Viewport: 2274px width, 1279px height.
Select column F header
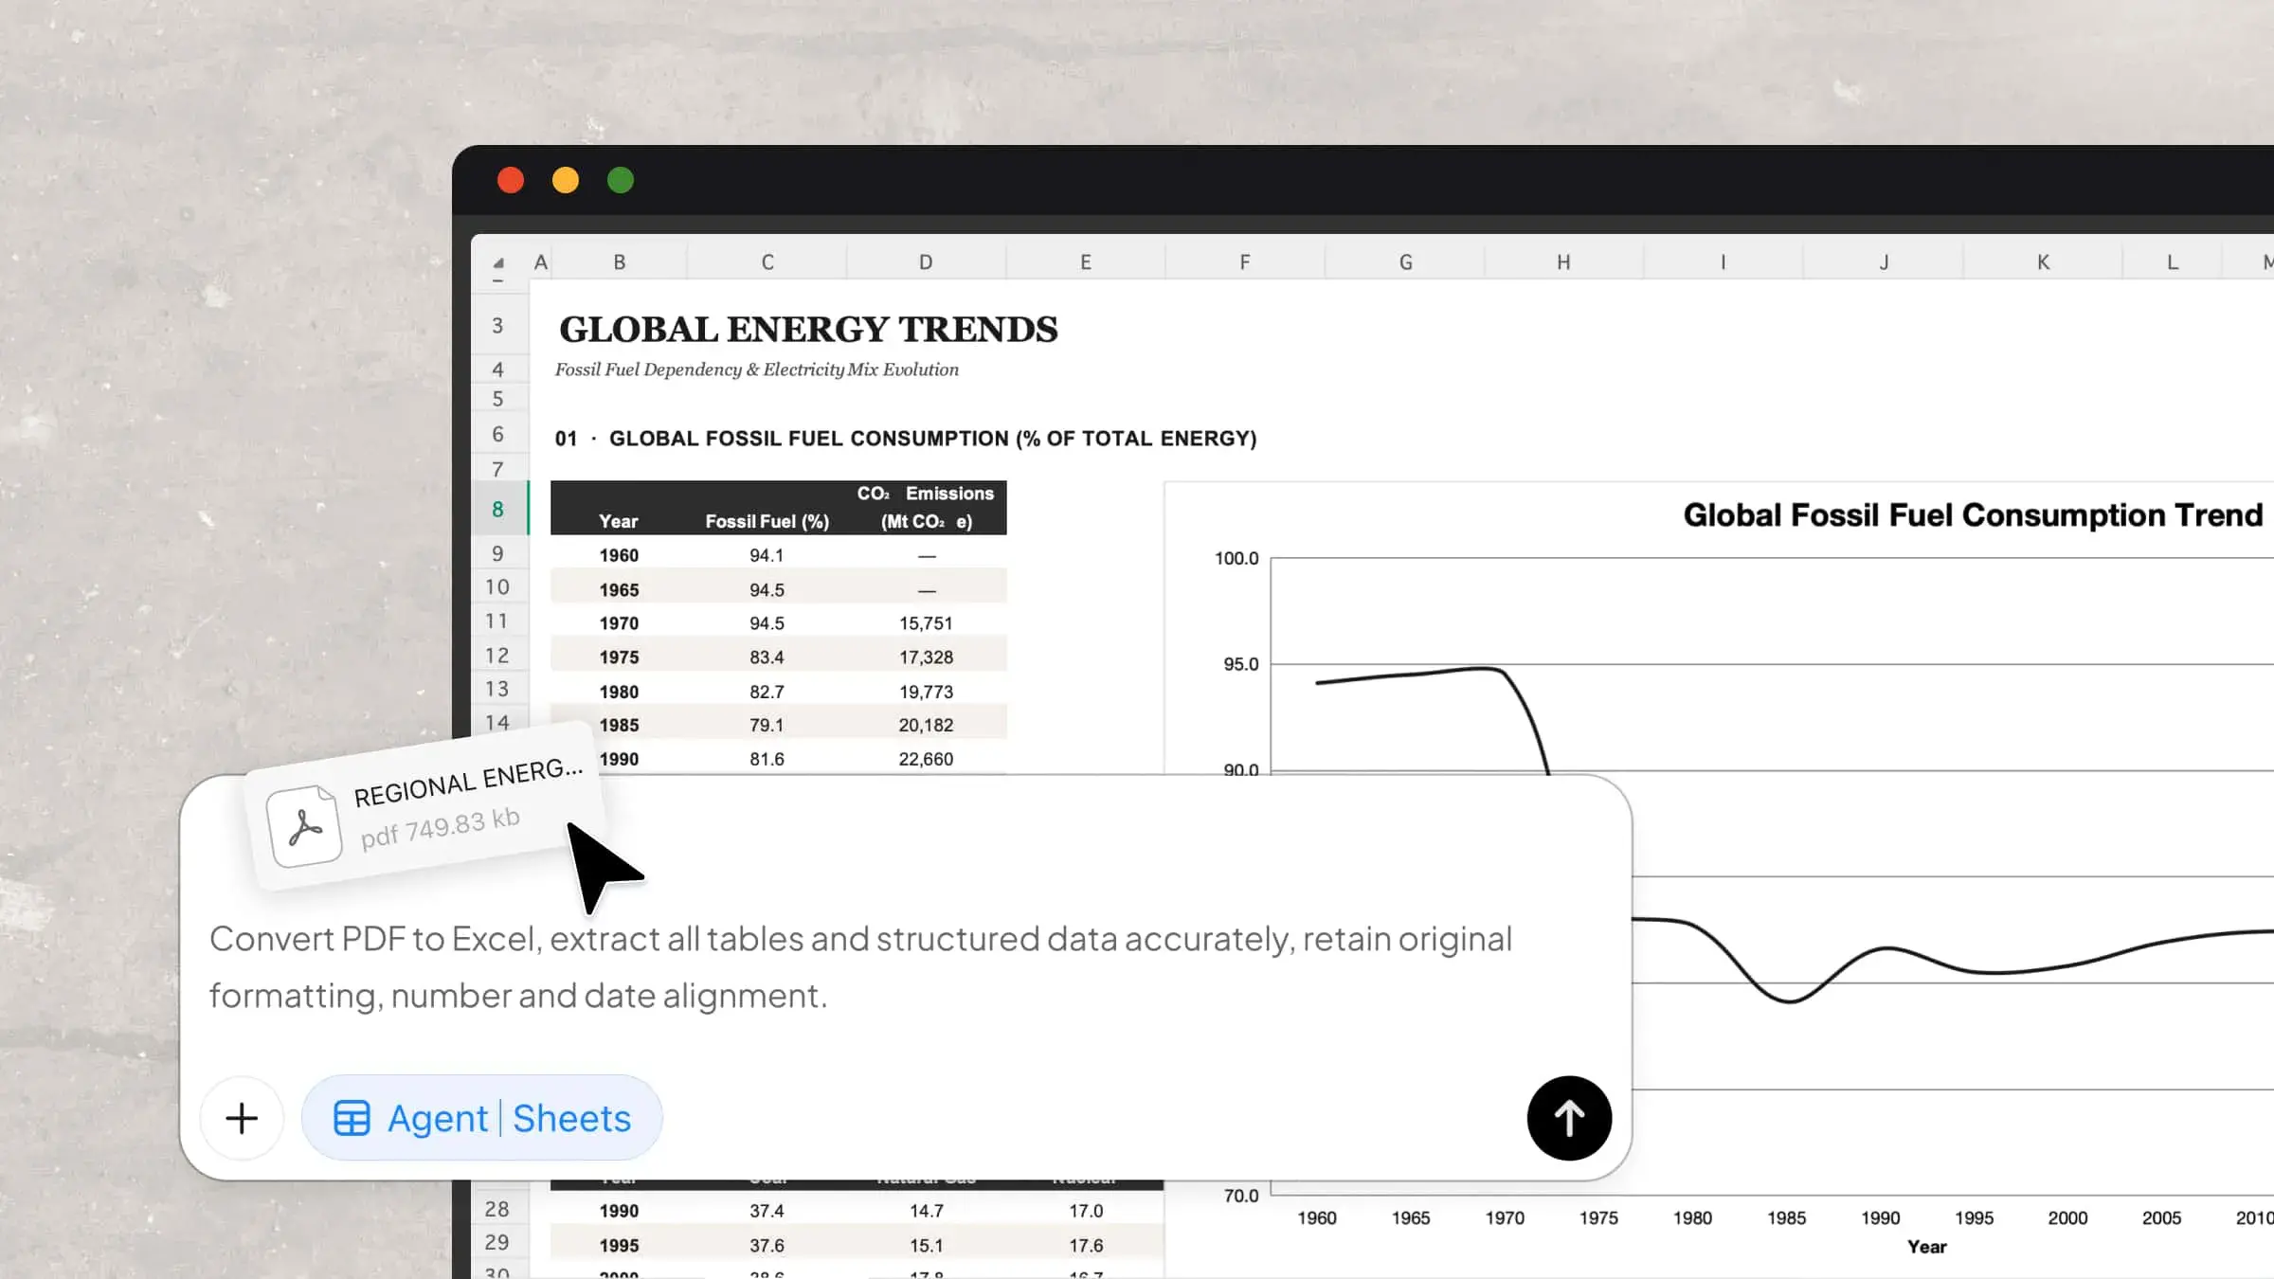pyautogui.click(x=1245, y=262)
